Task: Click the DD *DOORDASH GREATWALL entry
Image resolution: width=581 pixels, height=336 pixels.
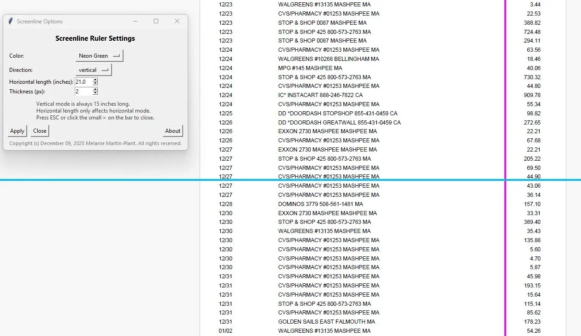Action: pyautogui.click(x=340, y=122)
